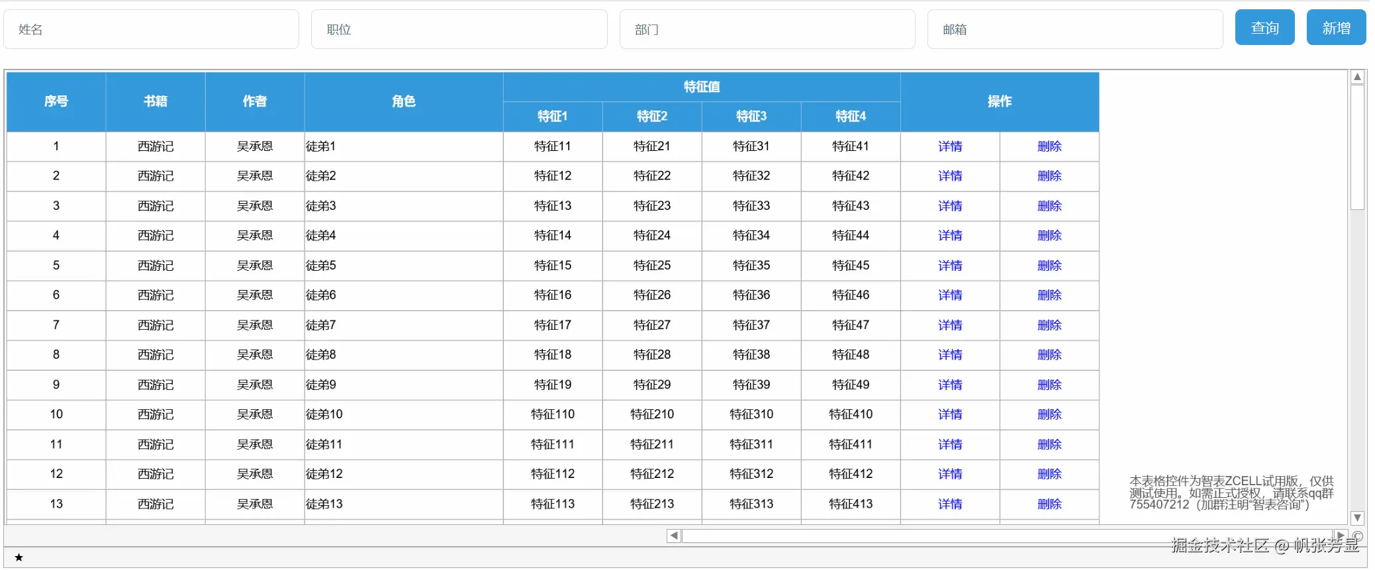Click the horizontal scrollbar left arrow
This screenshot has width=1375, height=570.
[x=674, y=536]
